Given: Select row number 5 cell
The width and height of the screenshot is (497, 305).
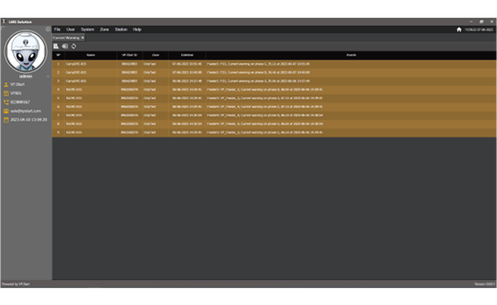Looking at the screenshot, I should coord(58,99).
